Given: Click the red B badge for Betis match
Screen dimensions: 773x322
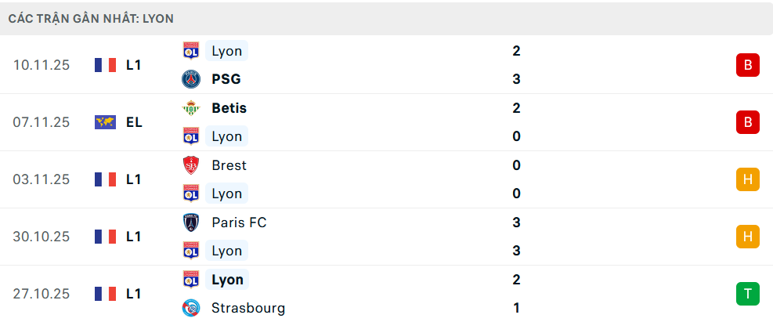Looking at the screenshot, I should [747, 122].
